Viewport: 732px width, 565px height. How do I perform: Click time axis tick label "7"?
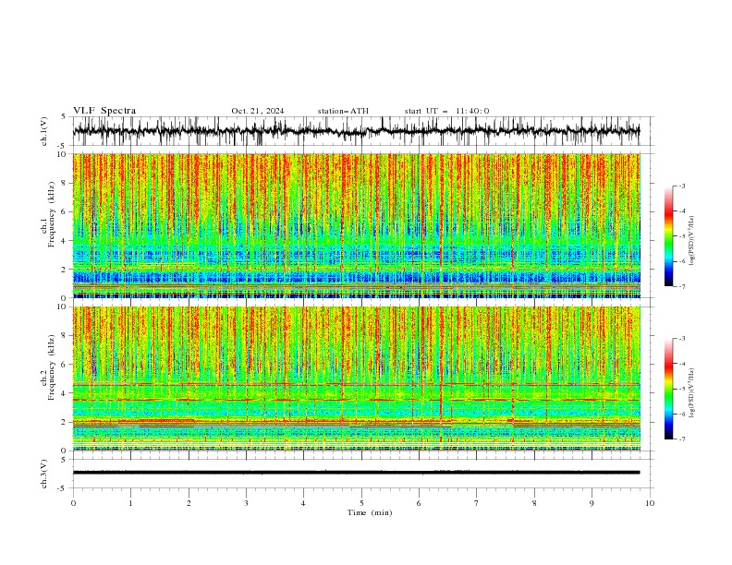point(477,503)
